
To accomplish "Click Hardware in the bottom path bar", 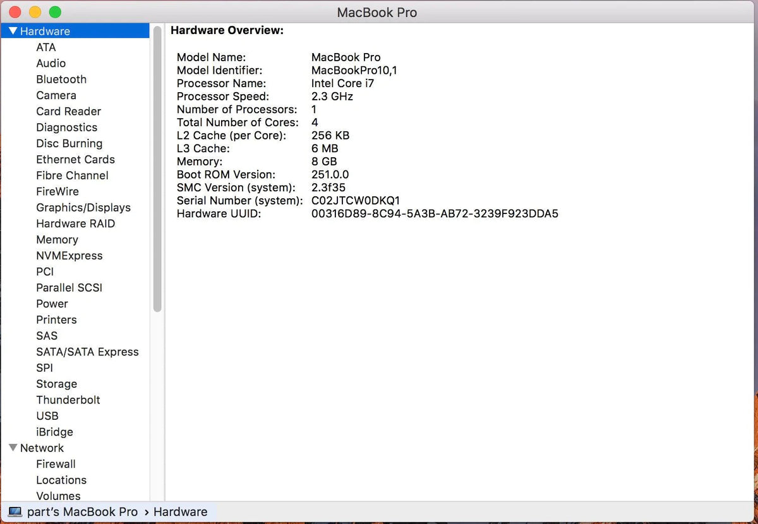I will 180,512.
